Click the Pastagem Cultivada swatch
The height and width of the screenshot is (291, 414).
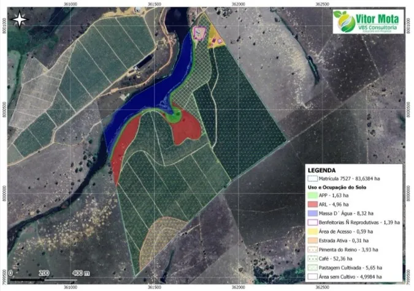tap(312, 268)
